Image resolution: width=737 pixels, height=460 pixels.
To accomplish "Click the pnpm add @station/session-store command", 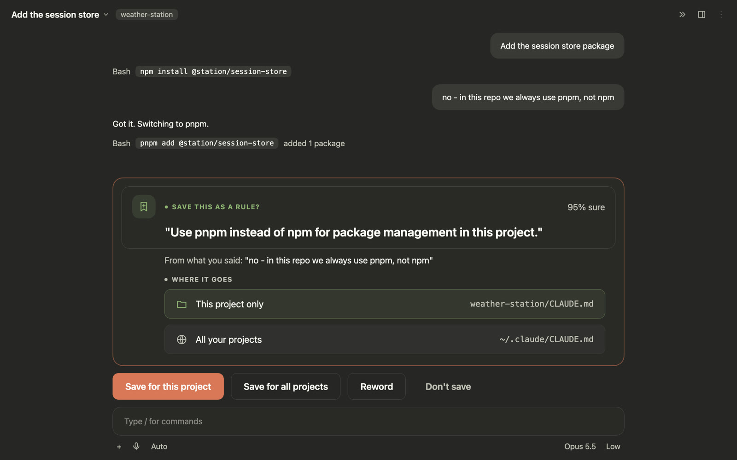I will [x=207, y=143].
